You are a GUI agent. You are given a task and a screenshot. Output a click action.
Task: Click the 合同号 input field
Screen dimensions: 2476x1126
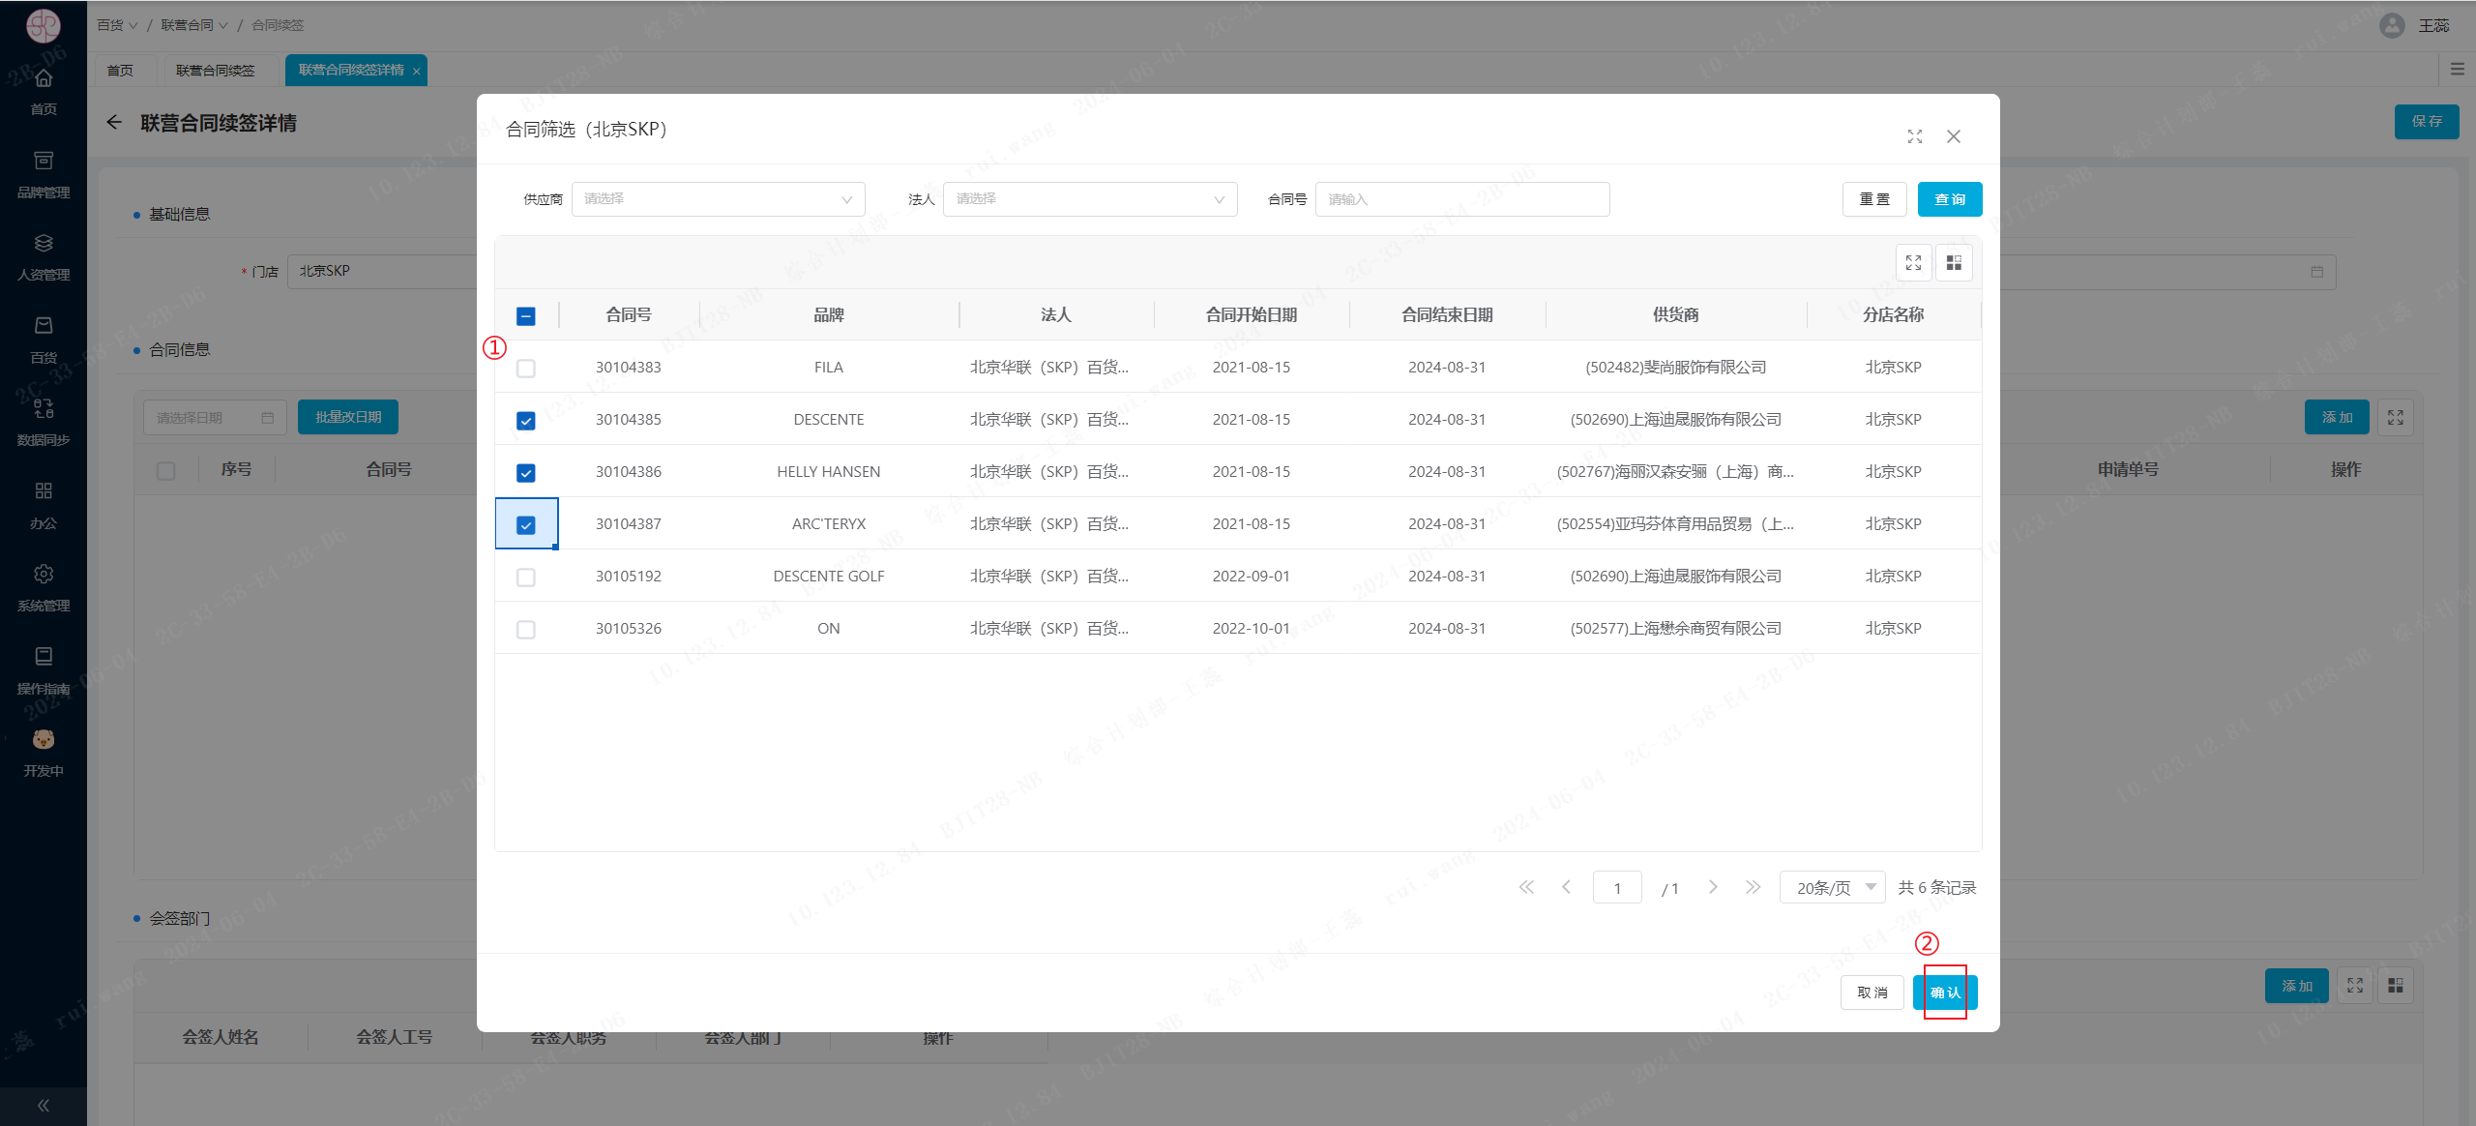pyautogui.click(x=1461, y=199)
